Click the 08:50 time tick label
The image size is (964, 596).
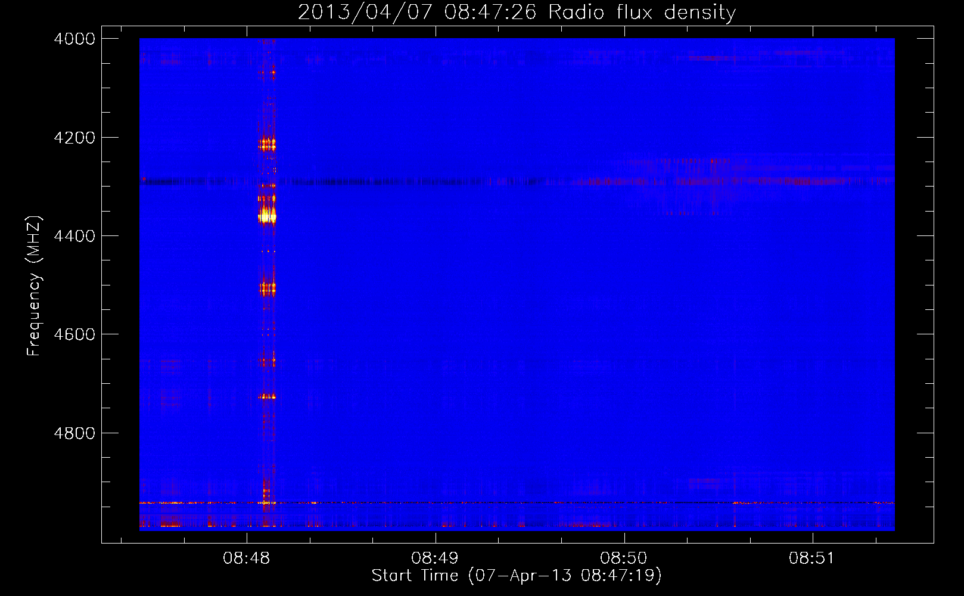click(624, 558)
